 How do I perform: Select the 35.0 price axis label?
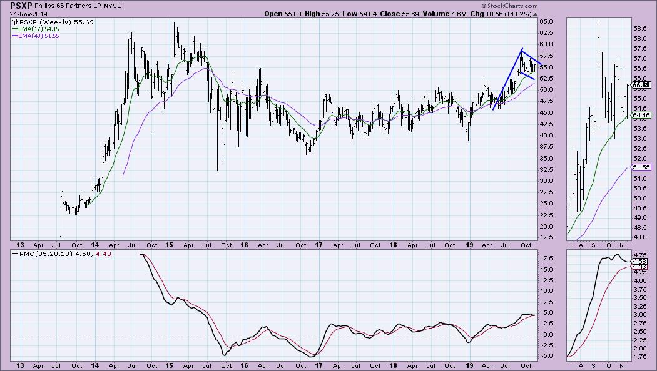tap(546, 159)
